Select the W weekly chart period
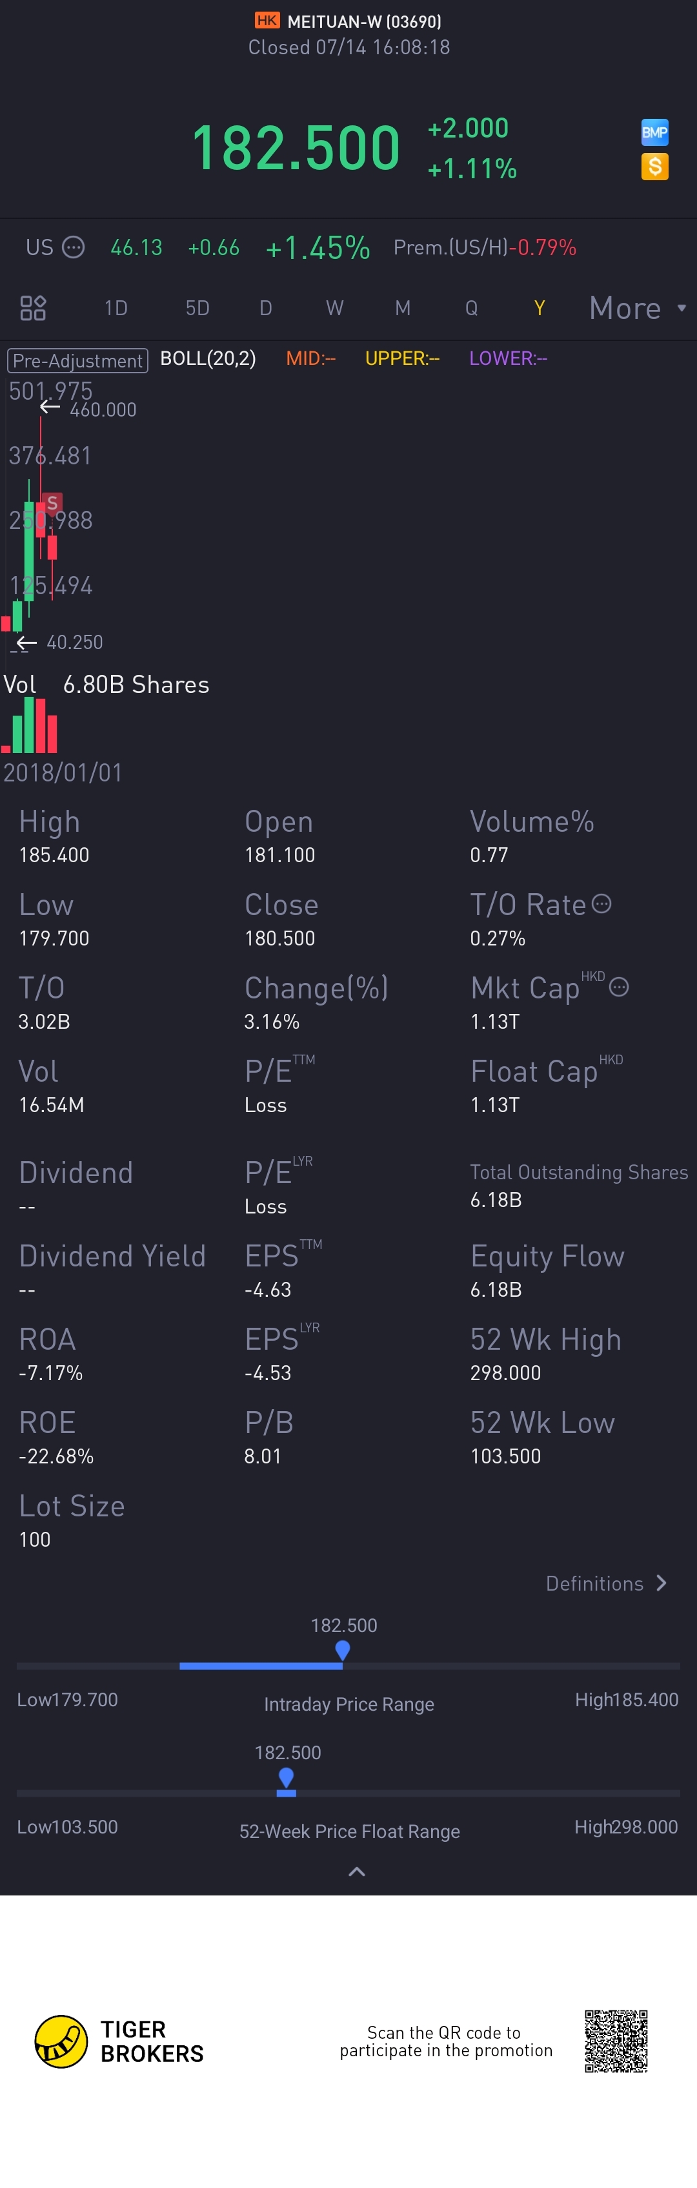The width and height of the screenshot is (697, 2188). pos(334,308)
